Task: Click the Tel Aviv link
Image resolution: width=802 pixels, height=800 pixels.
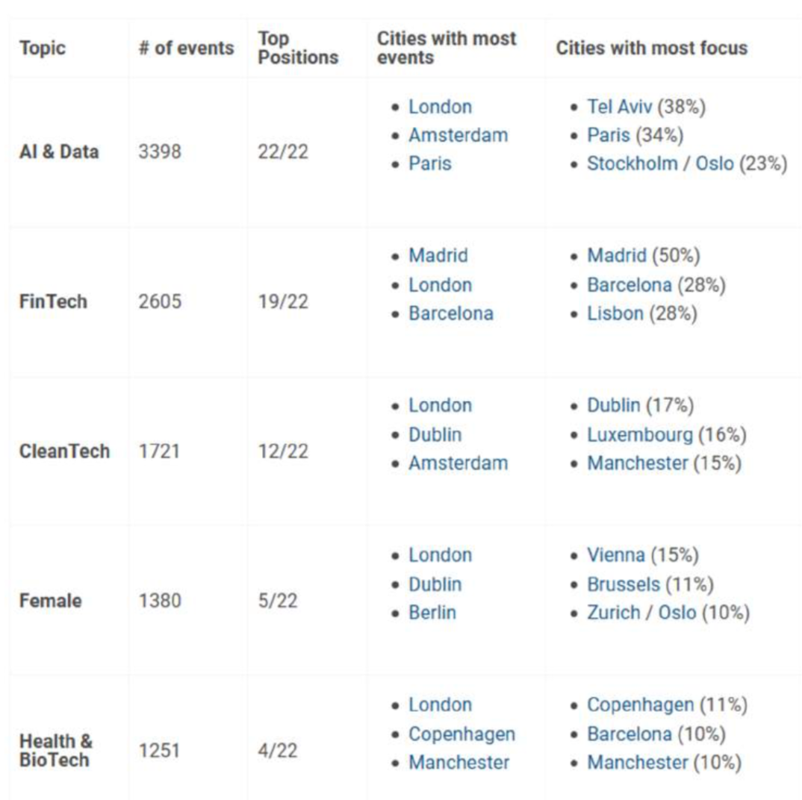Action: [x=620, y=107]
